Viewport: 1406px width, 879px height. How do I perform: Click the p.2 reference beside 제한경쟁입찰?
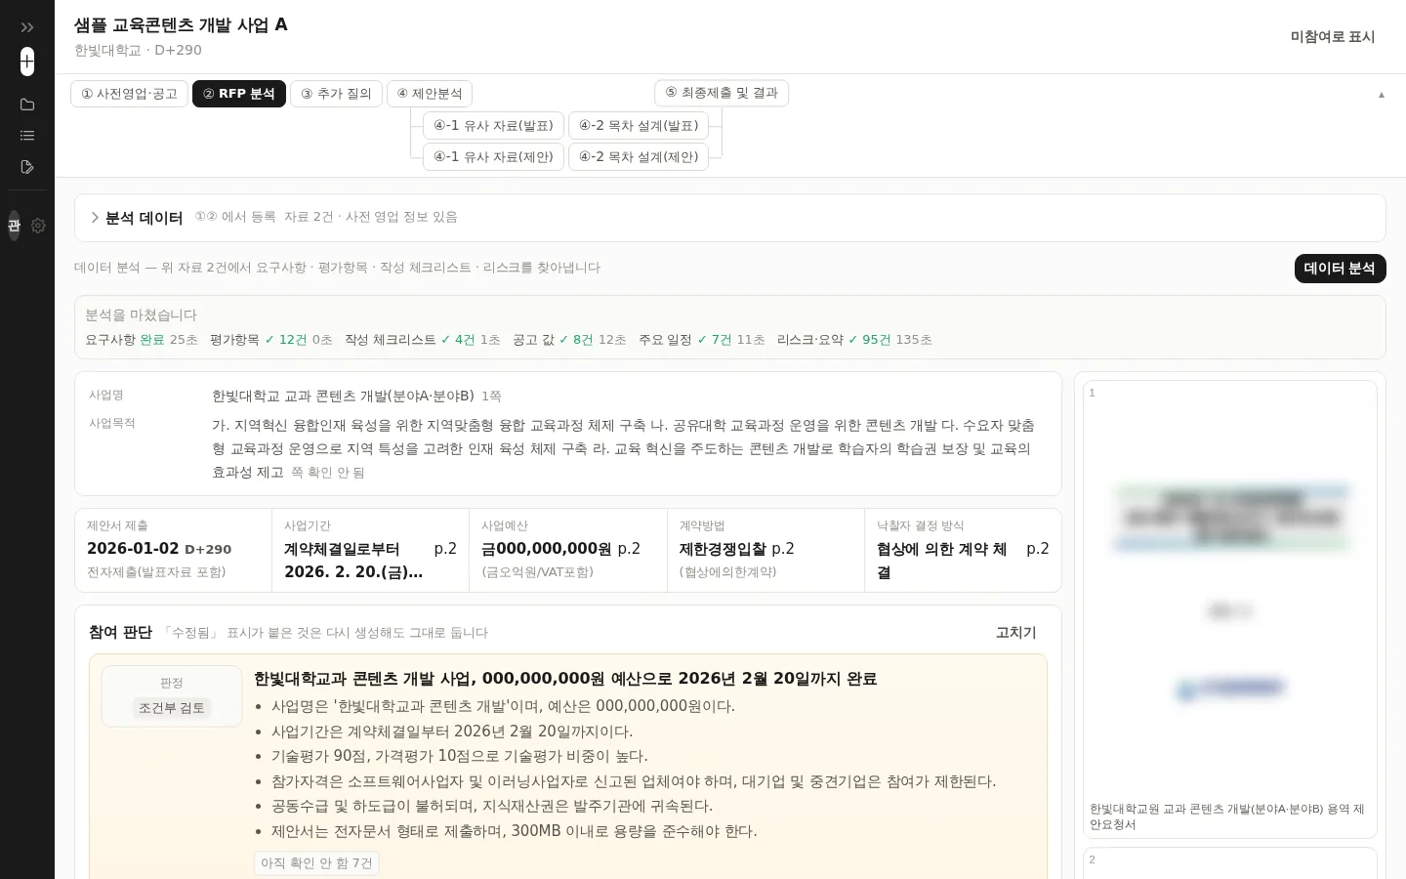click(x=783, y=549)
